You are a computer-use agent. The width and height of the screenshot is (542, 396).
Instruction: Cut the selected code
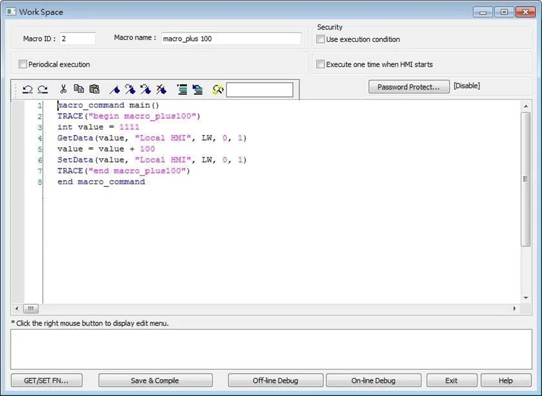point(63,89)
